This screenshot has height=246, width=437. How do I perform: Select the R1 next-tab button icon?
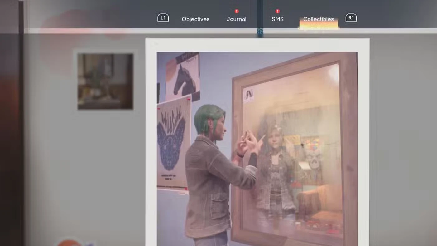[x=351, y=18]
